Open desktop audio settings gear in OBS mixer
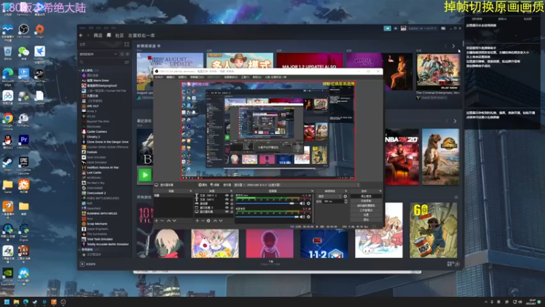This screenshot has height=307, width=545. click(x=309, y=217)
